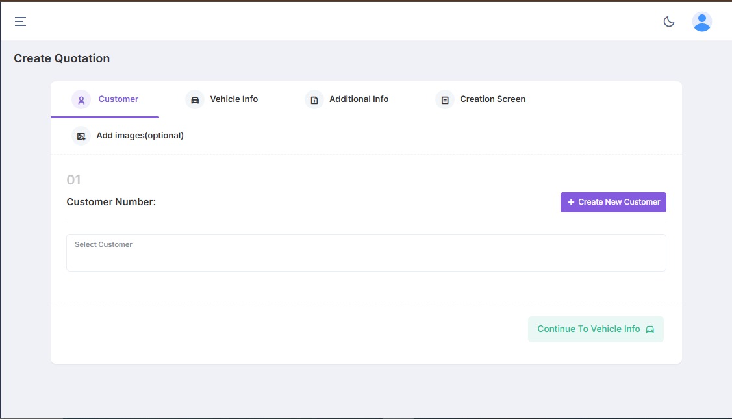Click the Customer tab person icon

coord(81,100)
